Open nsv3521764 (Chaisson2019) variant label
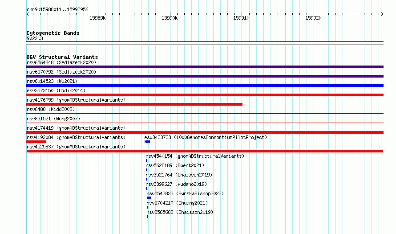 pyautogui.click(x=179, y=175)
